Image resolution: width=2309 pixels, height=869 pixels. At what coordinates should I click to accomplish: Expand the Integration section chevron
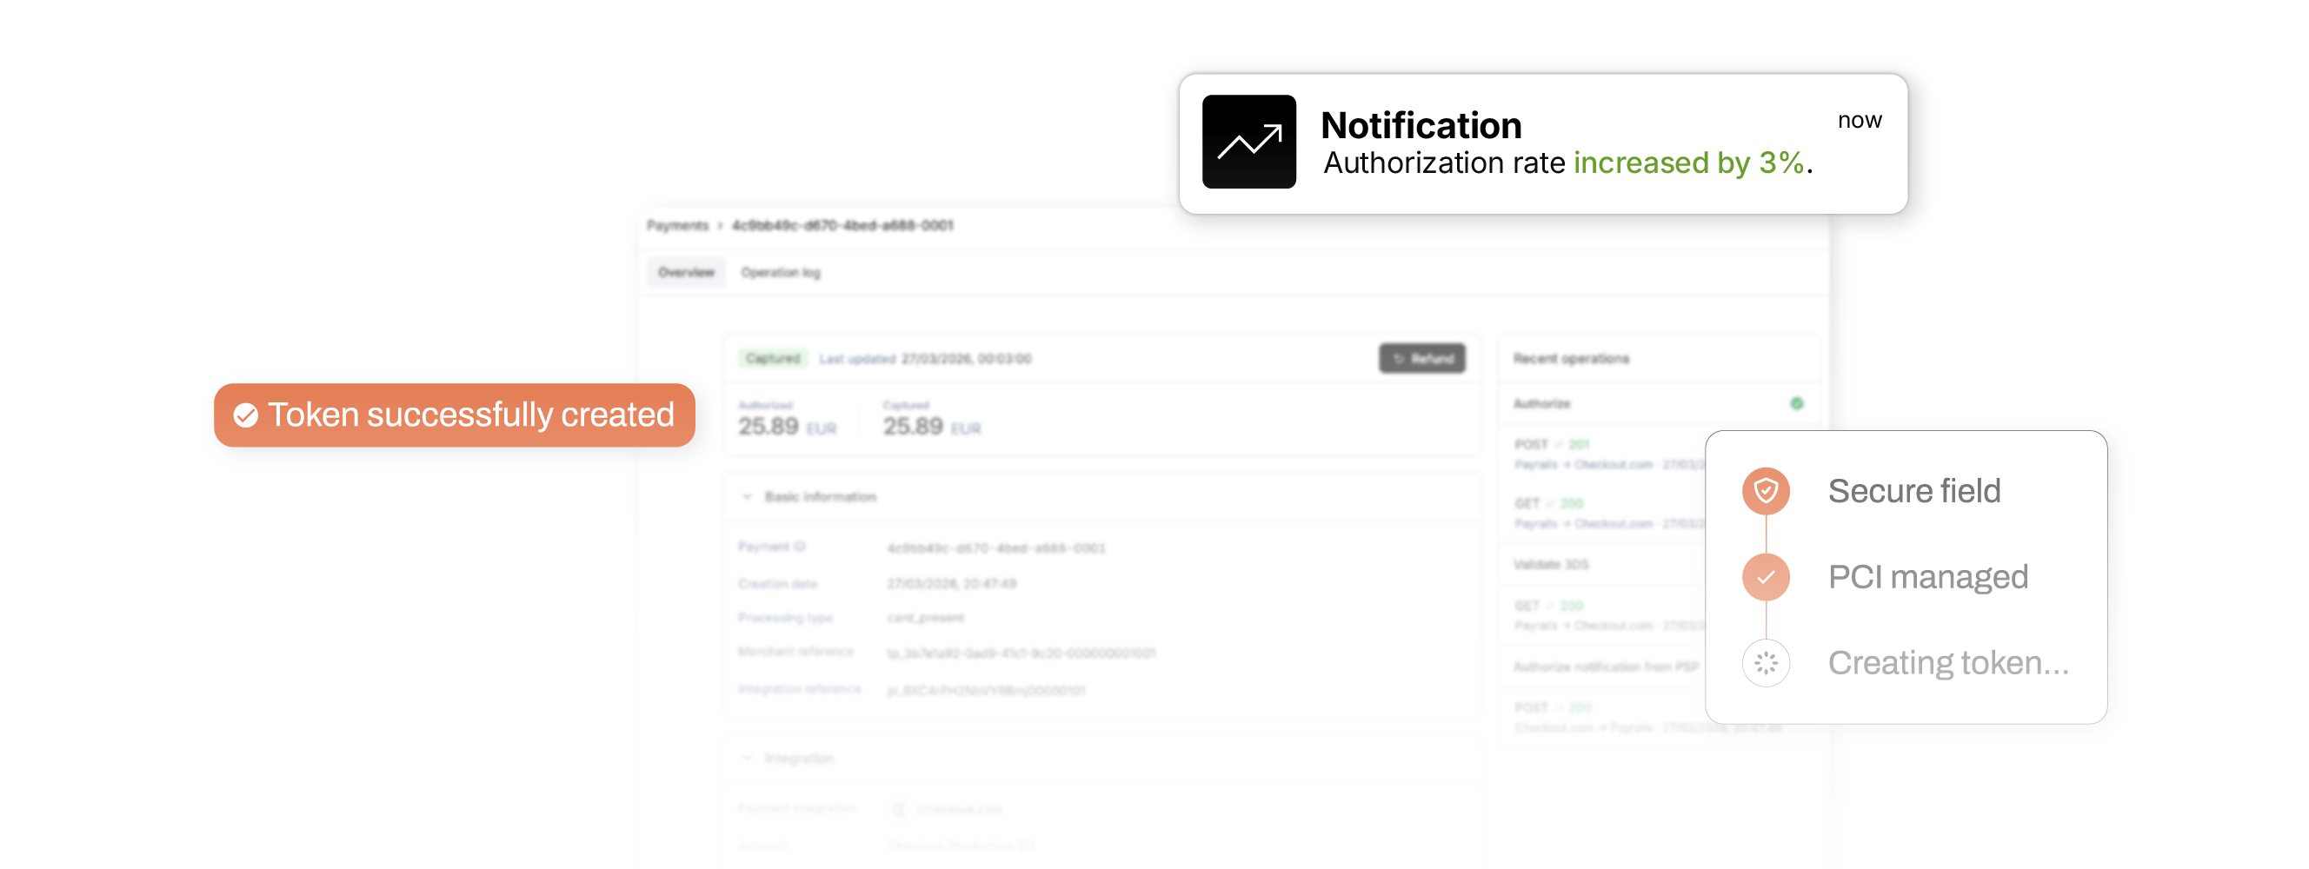[x=748, y=759]
